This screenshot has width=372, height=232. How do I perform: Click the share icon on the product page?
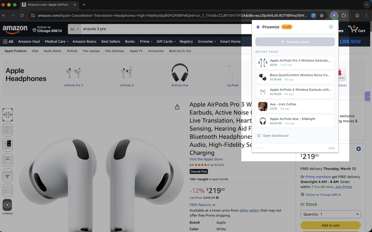pos(177,107)
